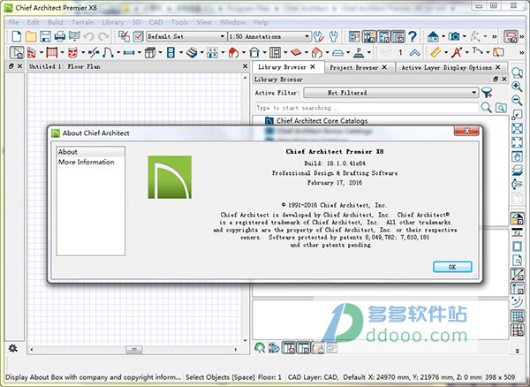Expand the Wall tools dropdown arrow
The height and width of the screenshot is (387, 530).
tap(42, 53)
